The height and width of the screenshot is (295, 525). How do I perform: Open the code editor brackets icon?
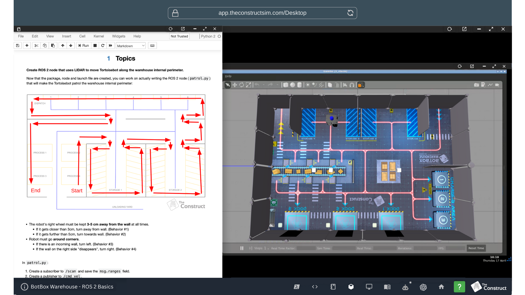pyautogui.click(x=315, y=287)
